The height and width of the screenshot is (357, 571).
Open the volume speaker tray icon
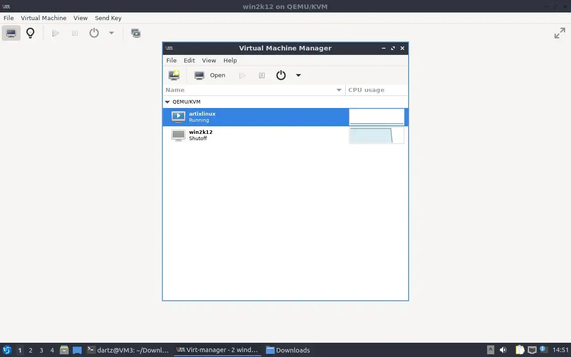pos(503,350)
